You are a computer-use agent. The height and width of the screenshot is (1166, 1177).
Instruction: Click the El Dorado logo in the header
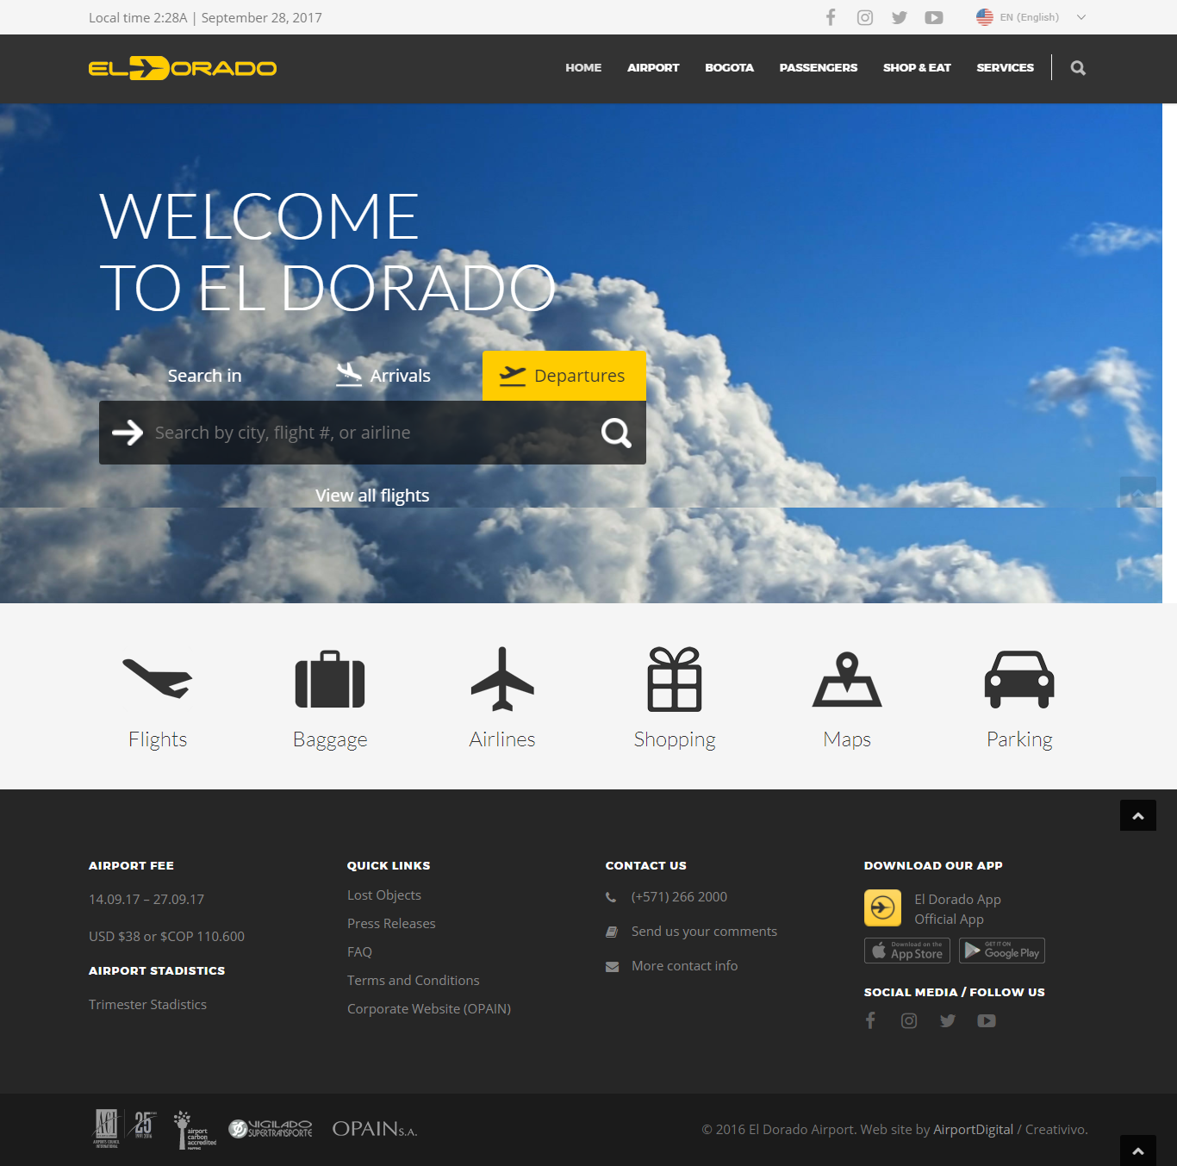click(182, 68)
